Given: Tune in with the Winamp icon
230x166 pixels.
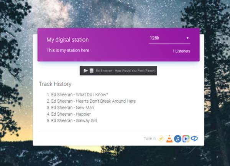Looking at the screenshot, I should [161, 139].
